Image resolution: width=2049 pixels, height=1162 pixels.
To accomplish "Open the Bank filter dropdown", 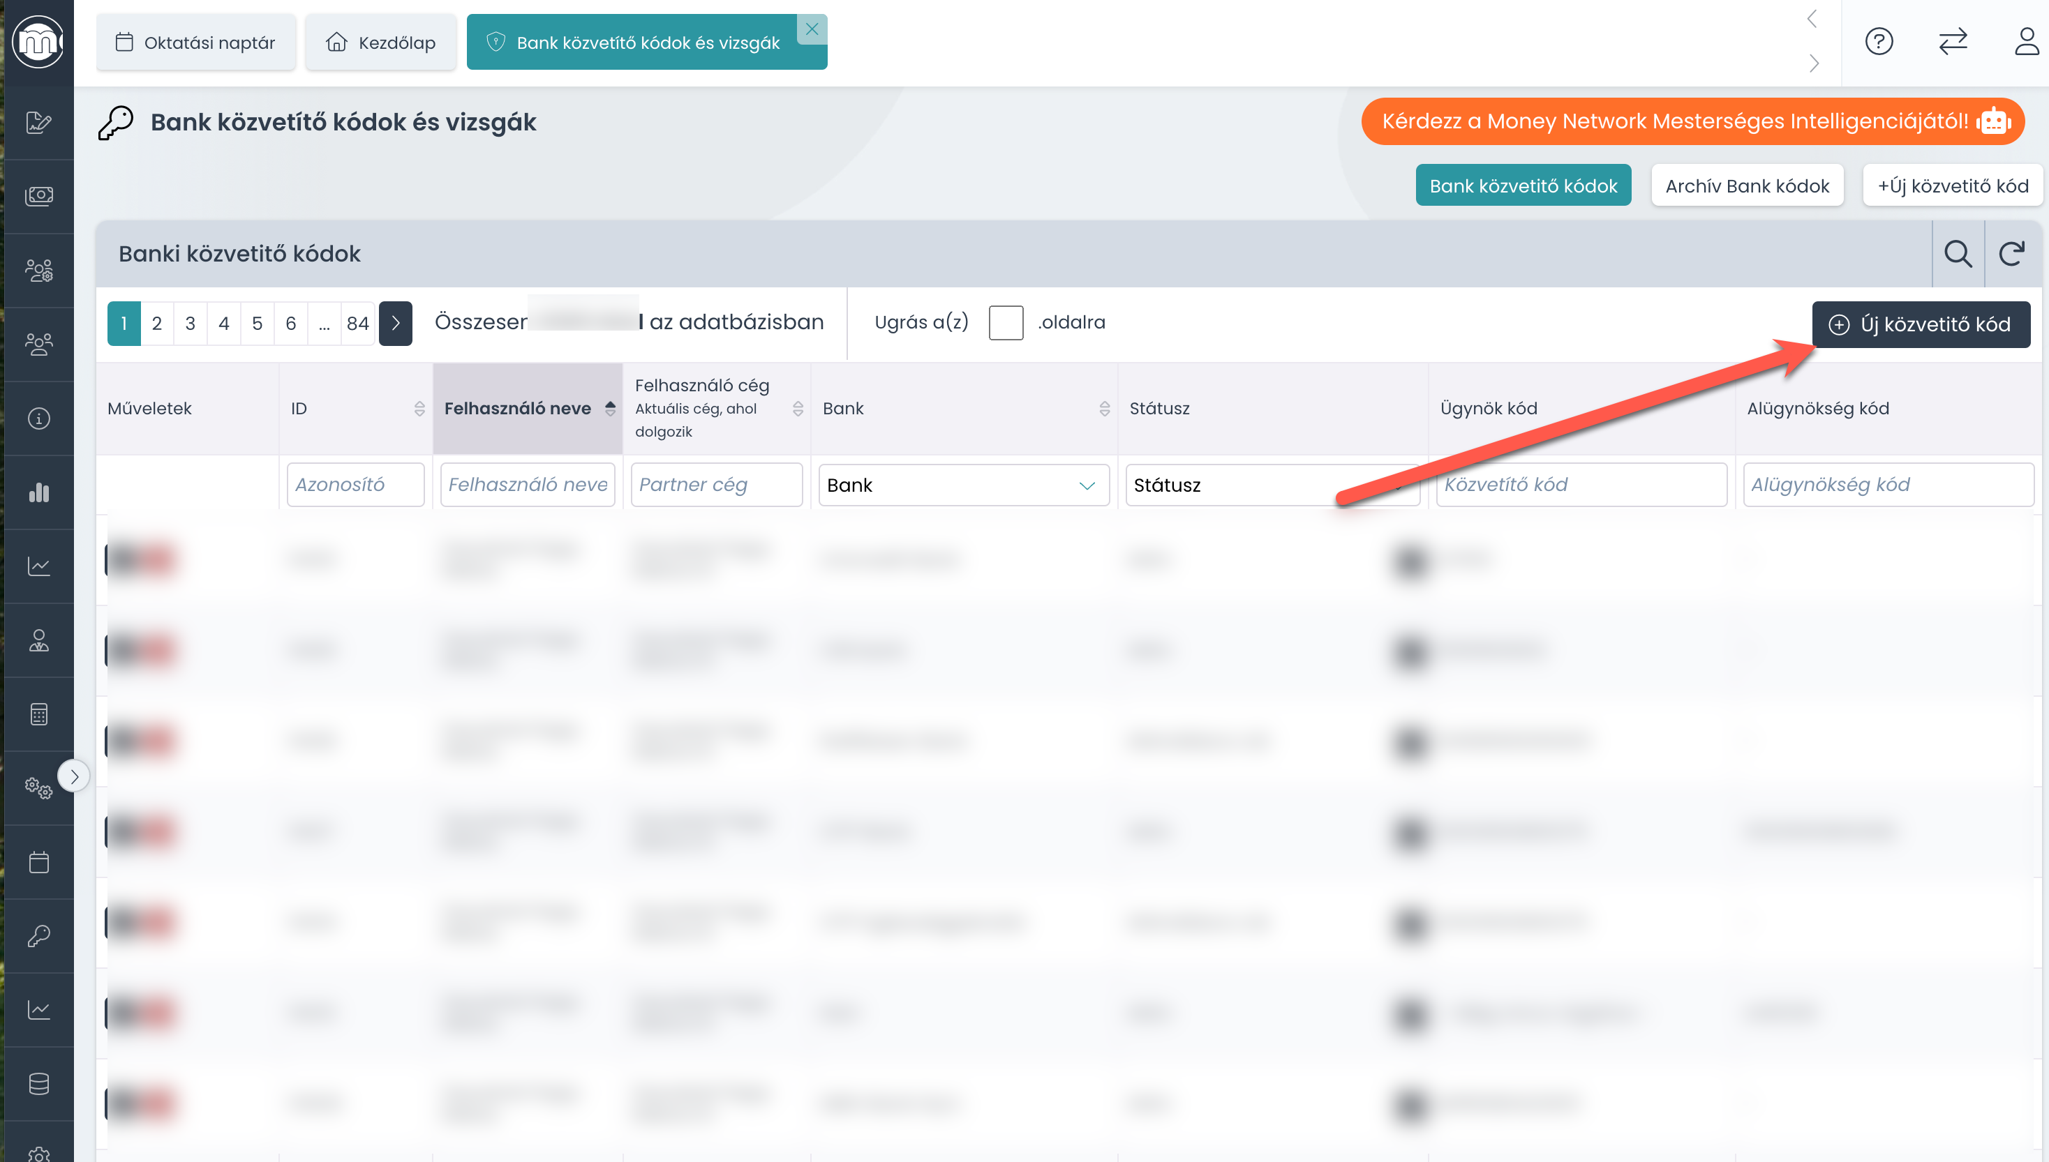I will click(963, 485).
